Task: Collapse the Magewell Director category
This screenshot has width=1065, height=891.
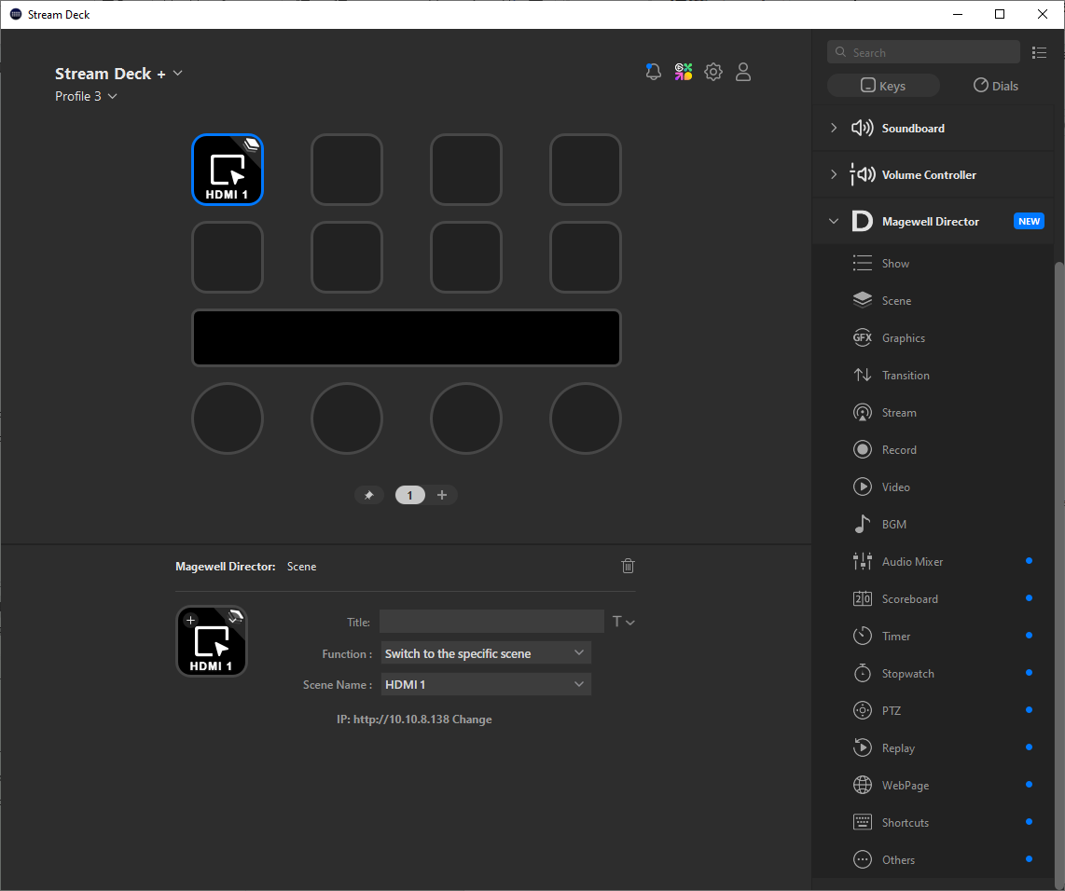Action: coord(834,221)
